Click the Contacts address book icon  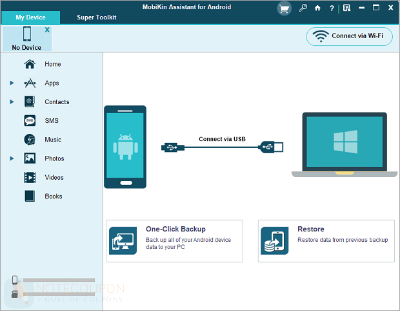[30, 102]
